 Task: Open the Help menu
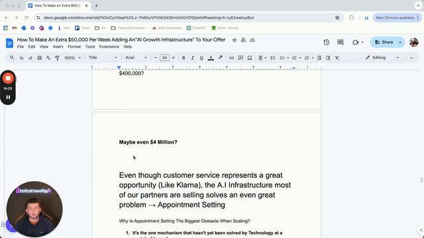tap(128, 47)
